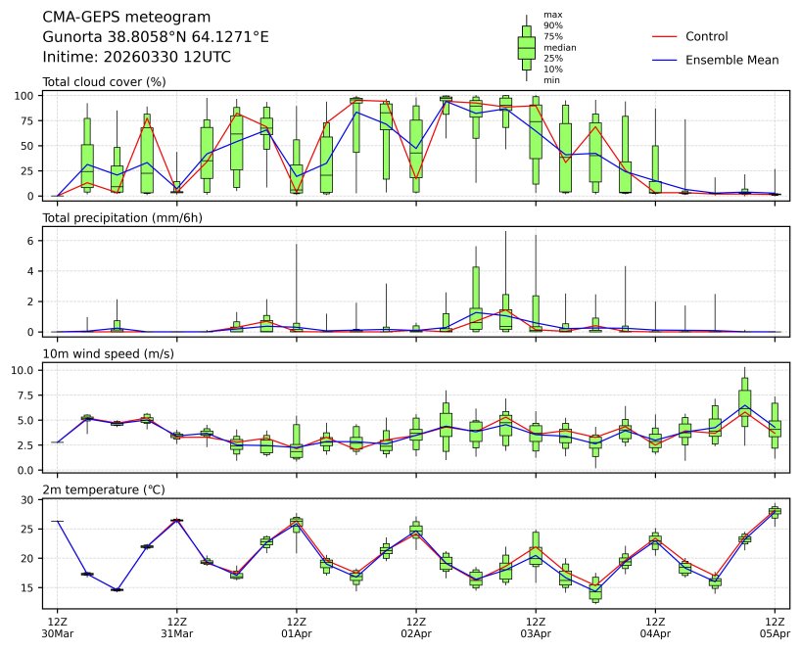Viewport: 801px width, 650px height.
Task: Click the box plot legend icon
Action: click(x=526, y=47)
